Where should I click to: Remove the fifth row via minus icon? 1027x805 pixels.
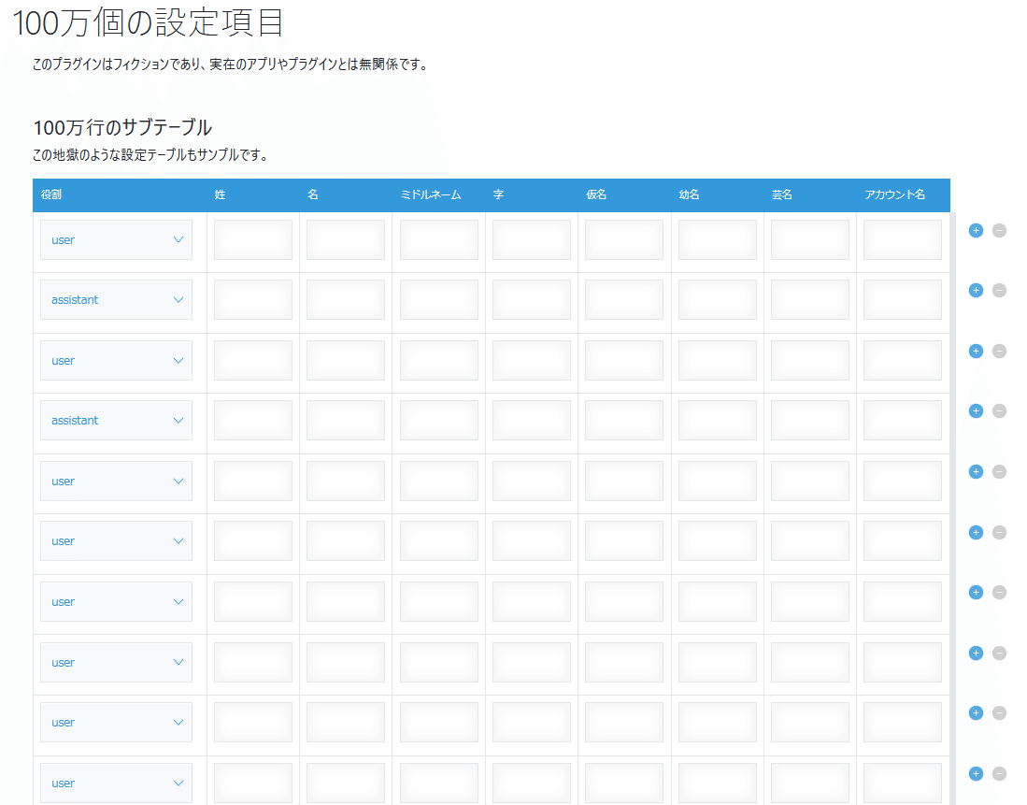[999, 472]
